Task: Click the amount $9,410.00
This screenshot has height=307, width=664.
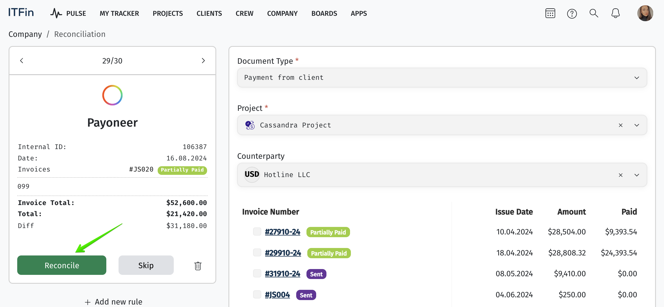Action: [x=570, y=274]
